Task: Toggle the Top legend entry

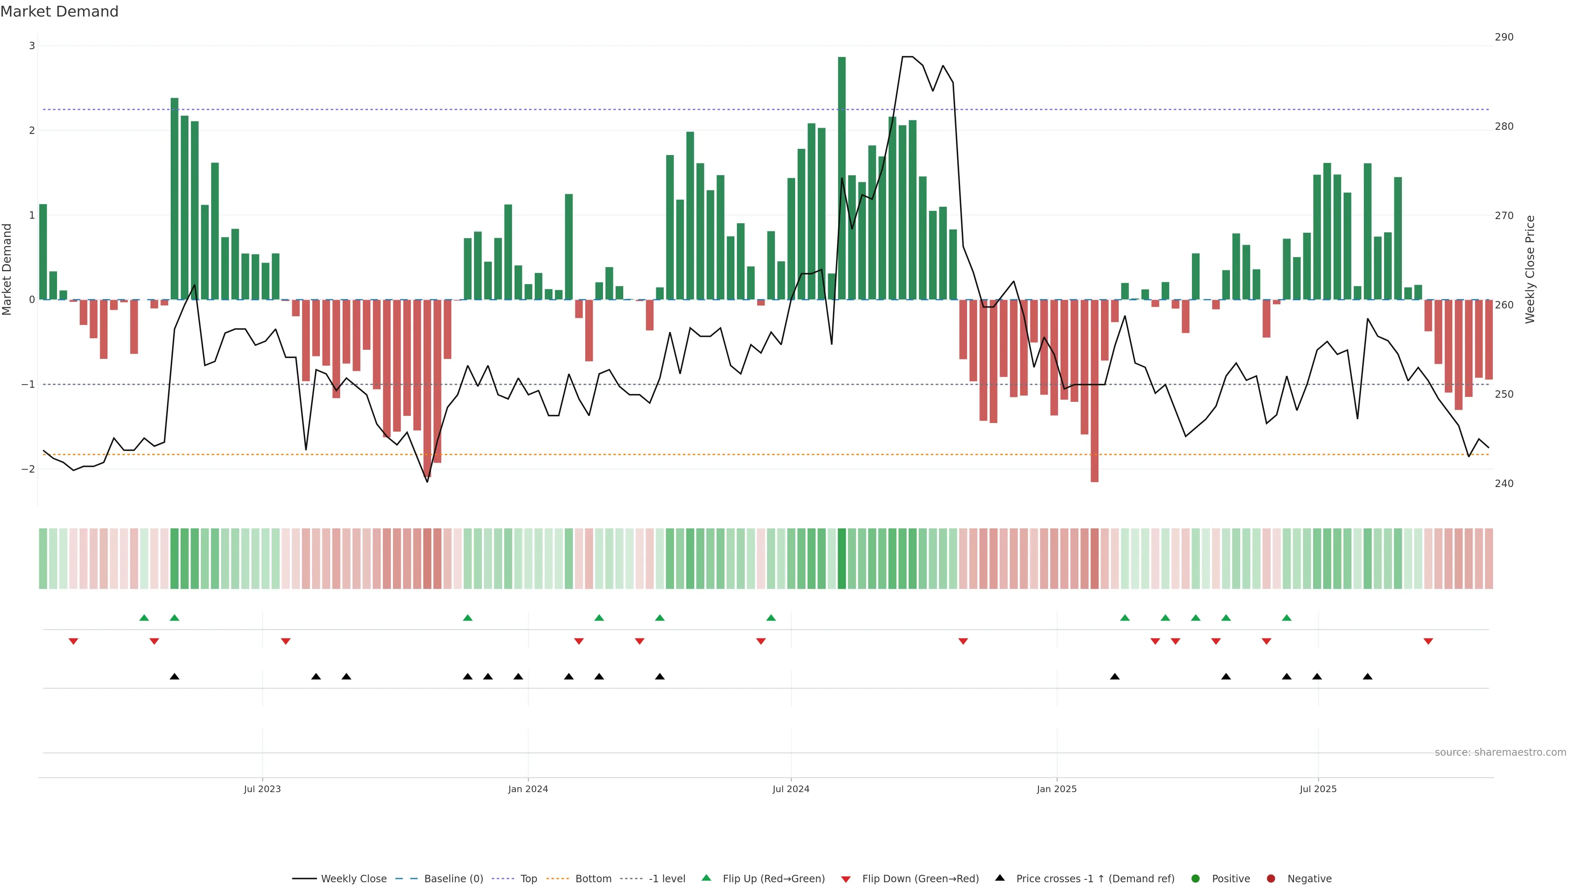Action: [529, 879]
